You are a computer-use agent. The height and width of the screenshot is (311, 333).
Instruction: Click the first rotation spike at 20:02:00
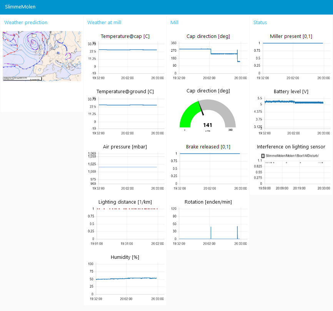point(211,233)
